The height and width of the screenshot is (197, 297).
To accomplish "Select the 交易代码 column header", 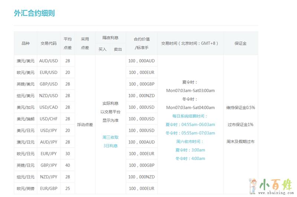I will (49, 43).
